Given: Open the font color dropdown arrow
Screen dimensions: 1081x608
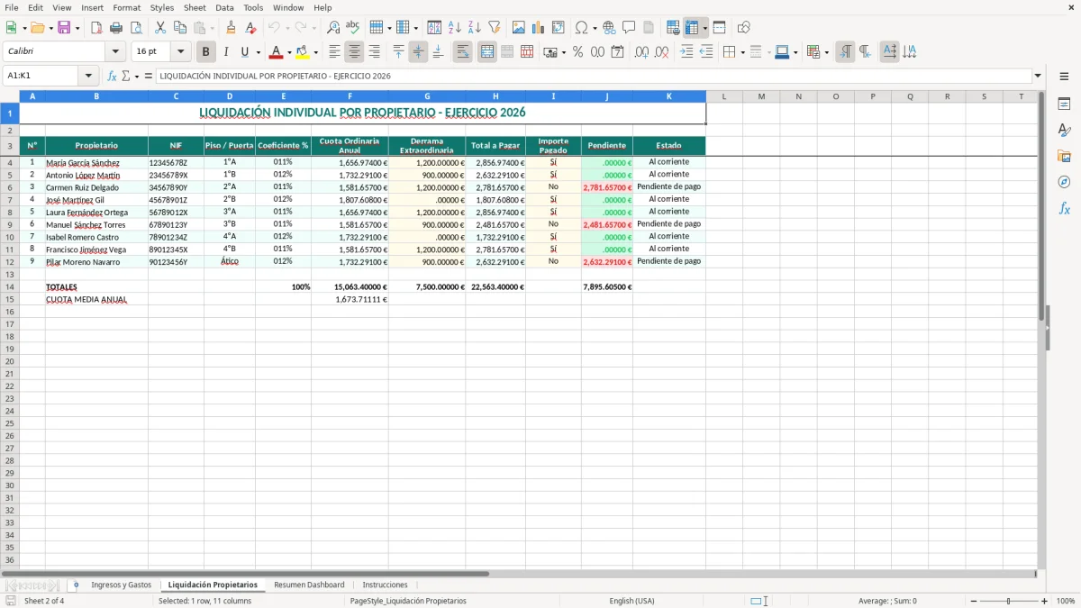Looking at the screenshot, I should coord(288,52).
